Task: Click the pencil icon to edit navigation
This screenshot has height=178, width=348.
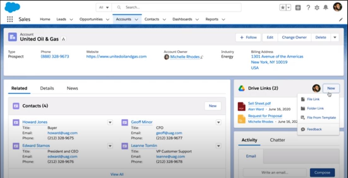Action: point(341,20)
